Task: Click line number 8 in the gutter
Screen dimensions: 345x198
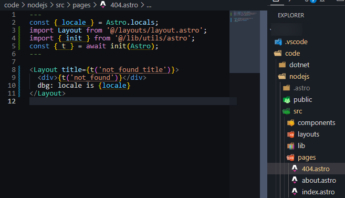Action: pos(14,70)
